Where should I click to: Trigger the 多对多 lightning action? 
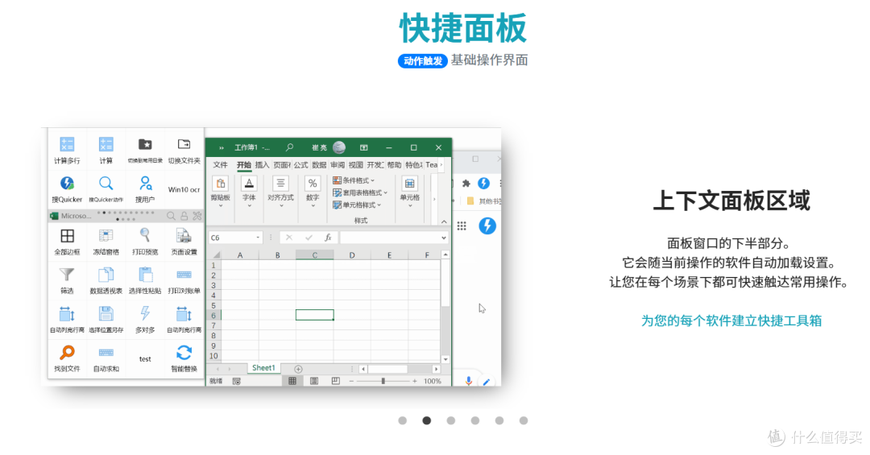[x=145, y=320]
